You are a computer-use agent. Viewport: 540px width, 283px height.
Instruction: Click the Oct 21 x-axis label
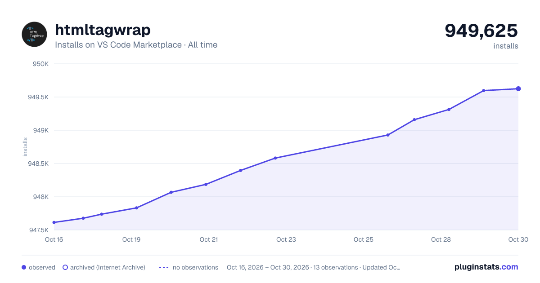click(209, 239)
